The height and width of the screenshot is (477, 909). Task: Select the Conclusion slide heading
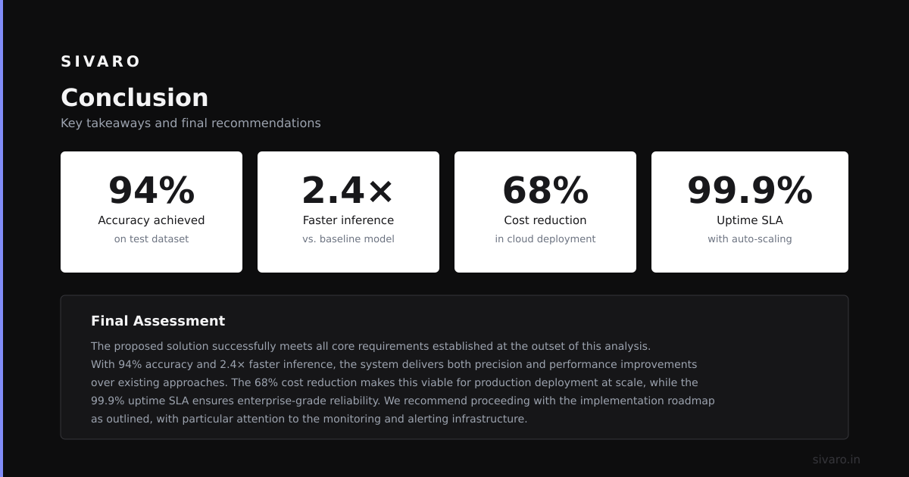pyautogui.click(x=134, y=98)
